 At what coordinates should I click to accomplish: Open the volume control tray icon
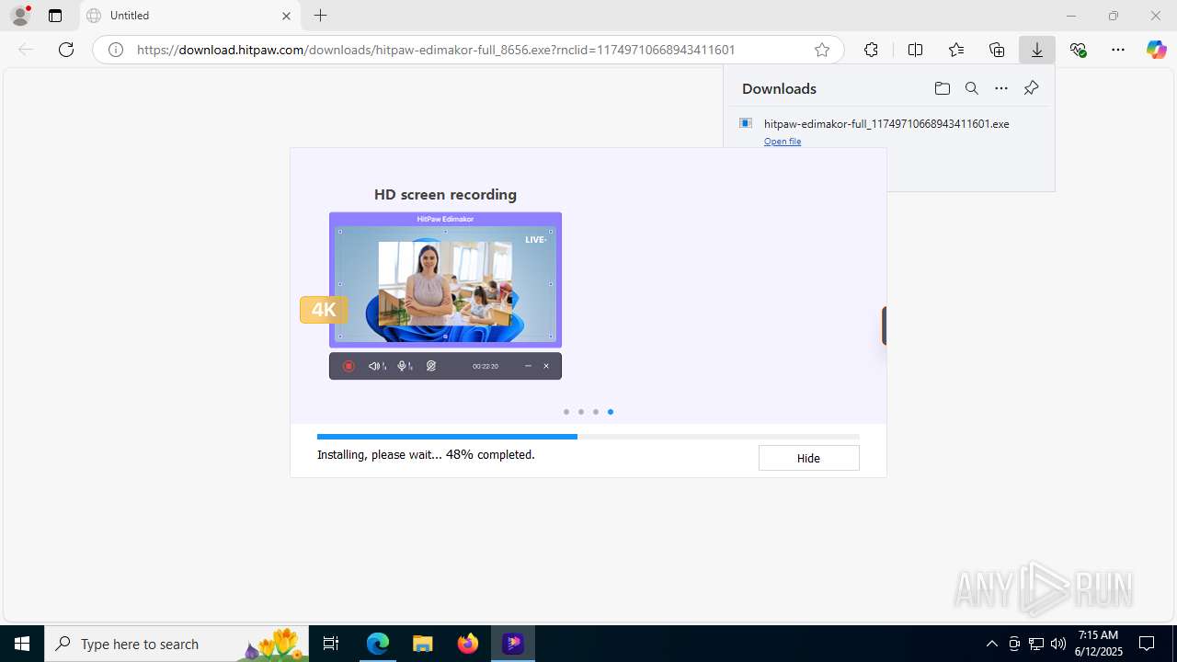pos(1058,644)
